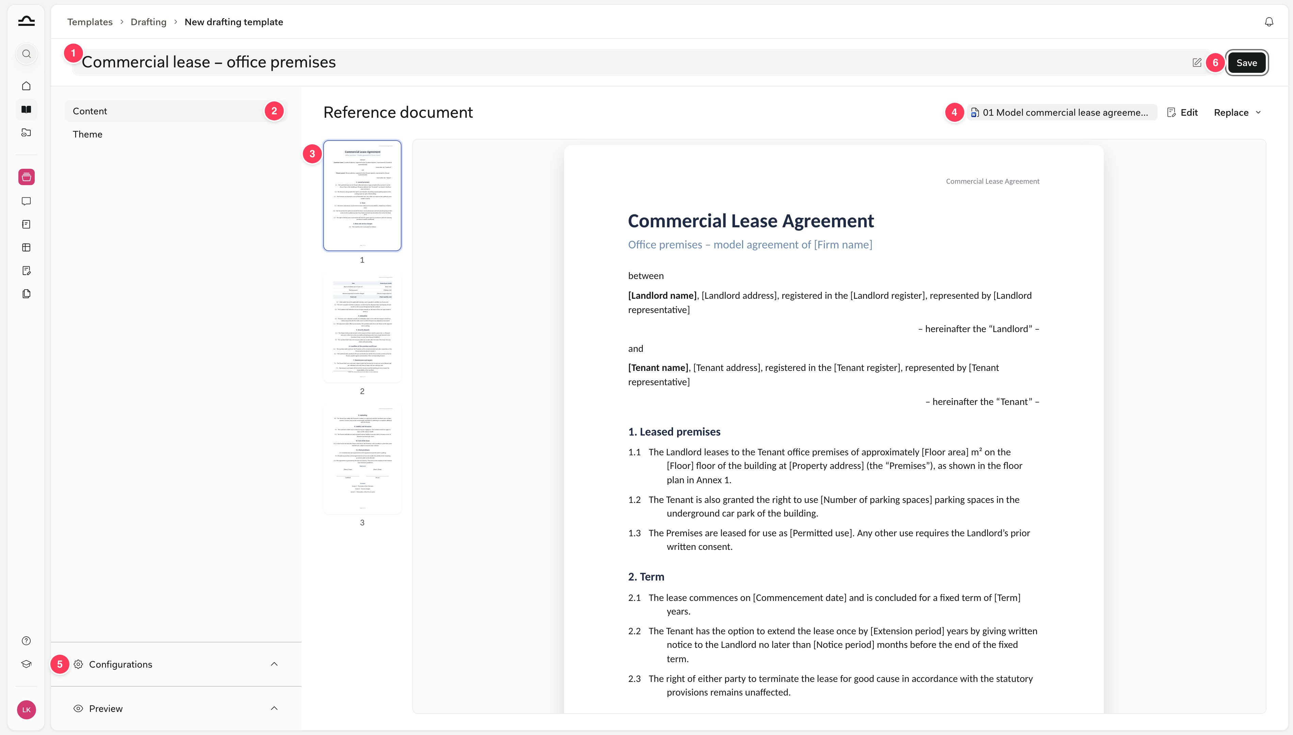The width and height of the screenshot is (1293, 735).
Task: Open the open-book library icon in sidebar
Action: pos(26,109)
